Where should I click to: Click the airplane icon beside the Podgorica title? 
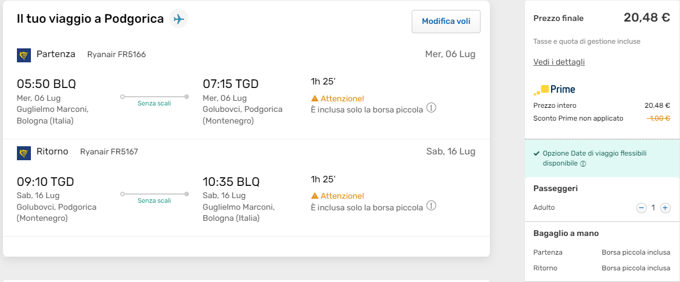click(x=178, y=19)
